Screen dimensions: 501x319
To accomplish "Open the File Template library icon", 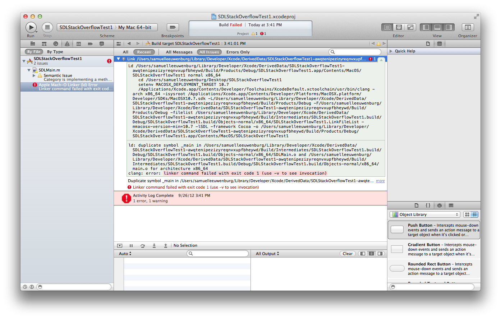I will tap(417, 205).
